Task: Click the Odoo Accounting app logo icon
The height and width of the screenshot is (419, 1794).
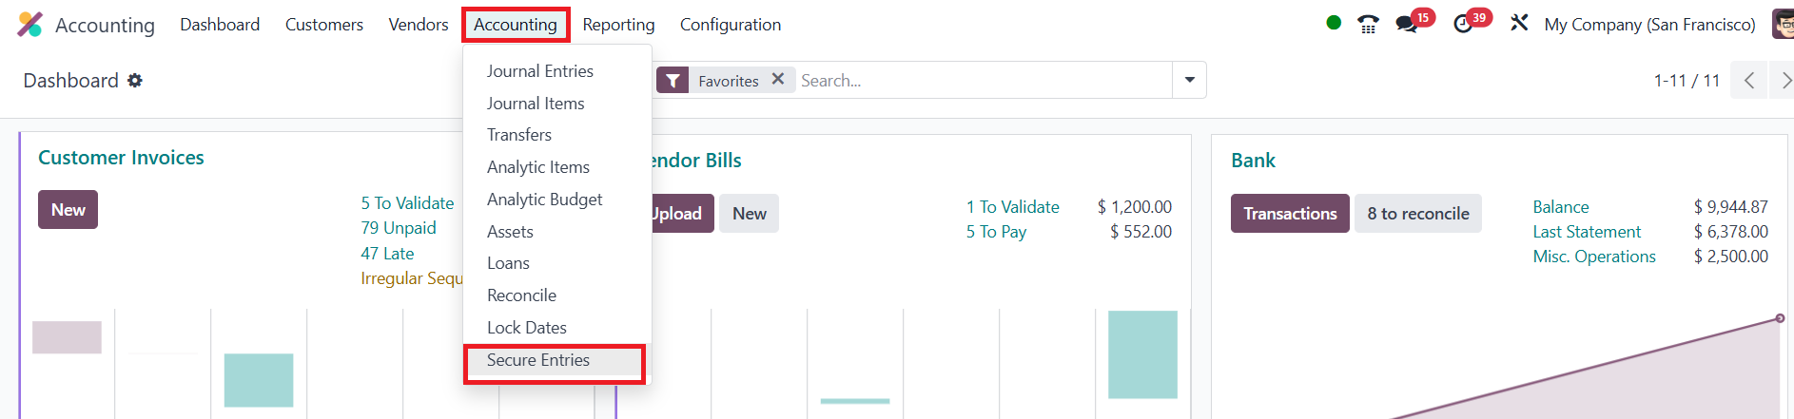Action: pyautogui.click(x=29, y=25)
